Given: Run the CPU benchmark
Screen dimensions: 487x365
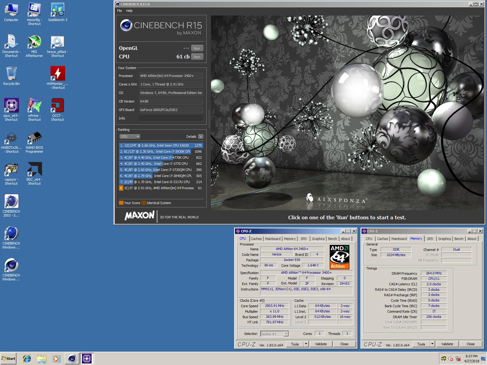Looking at the screenshot, I should point(197,57).
